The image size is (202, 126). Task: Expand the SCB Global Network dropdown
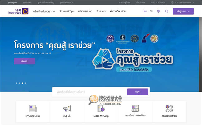point(184,2)
